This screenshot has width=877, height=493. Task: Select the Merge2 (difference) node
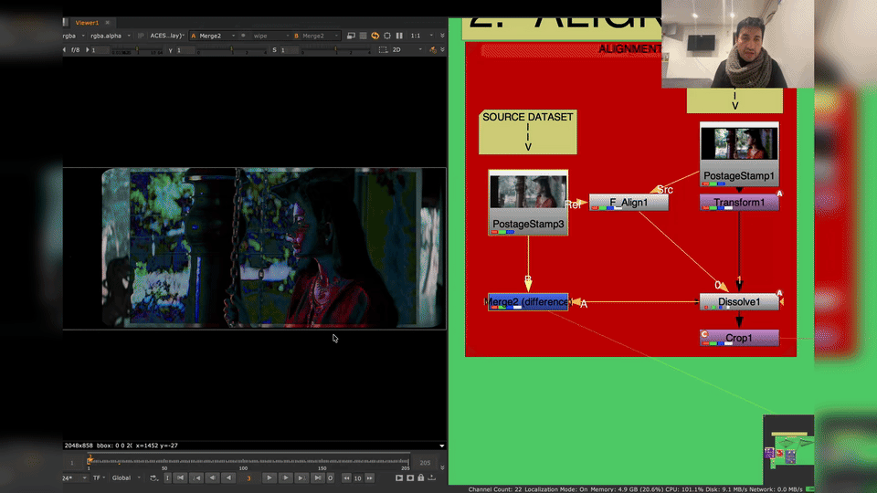[528, 302]
